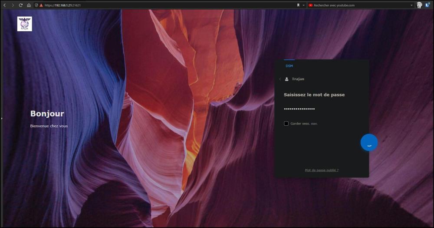
Task: Click the Mot de passe oublié link
Action: coord(322,170)
